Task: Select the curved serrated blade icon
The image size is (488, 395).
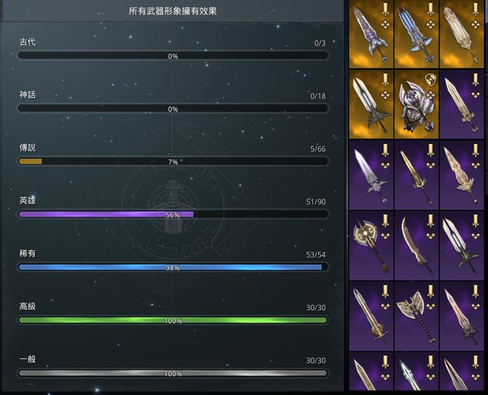Action: tap(416, 246)
